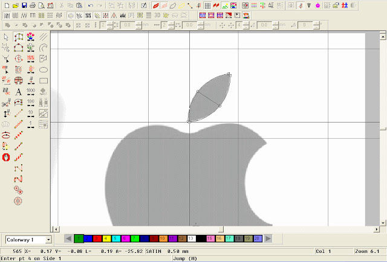Click the Col 1 status bar entry
387x262 pixels.
(323, 251)
